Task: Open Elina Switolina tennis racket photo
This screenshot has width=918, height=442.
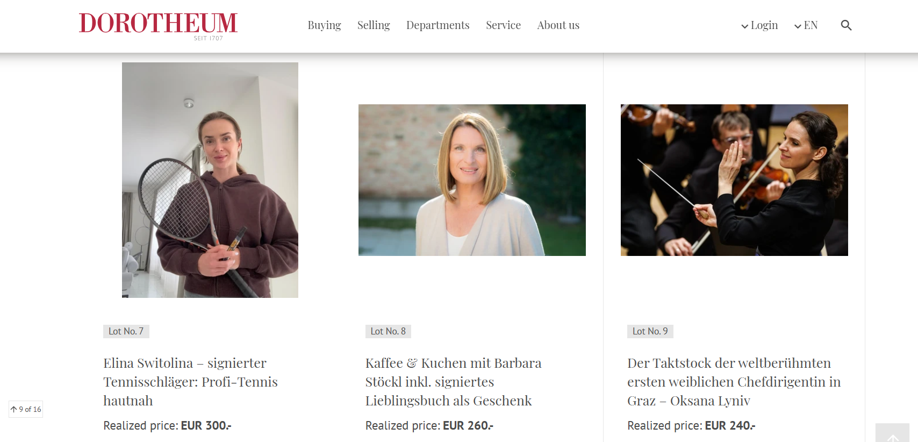Action: click(210, 180)
